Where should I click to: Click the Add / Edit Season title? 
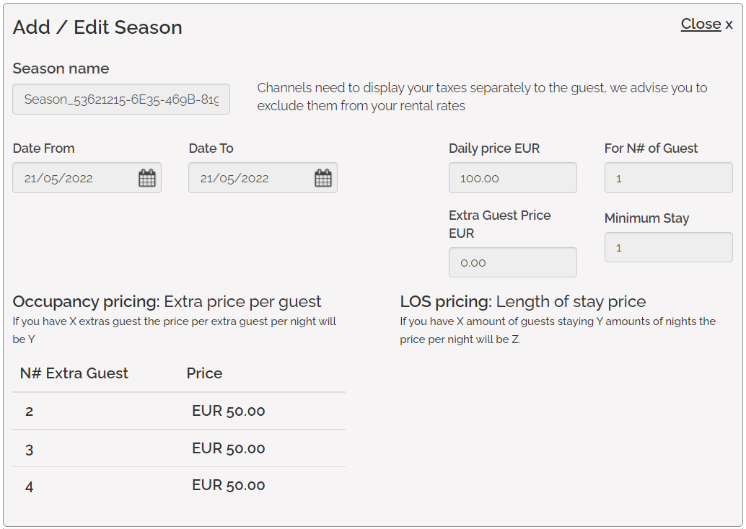pos(97,27)
